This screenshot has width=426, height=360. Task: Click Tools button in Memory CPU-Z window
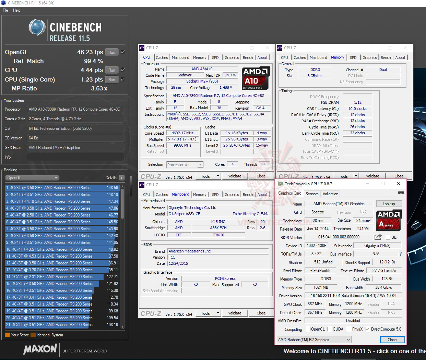point(343,176)
